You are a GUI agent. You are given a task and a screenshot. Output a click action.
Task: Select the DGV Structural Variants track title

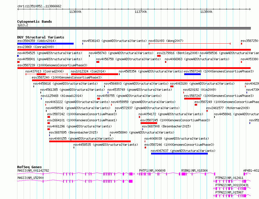pos(41,37)
